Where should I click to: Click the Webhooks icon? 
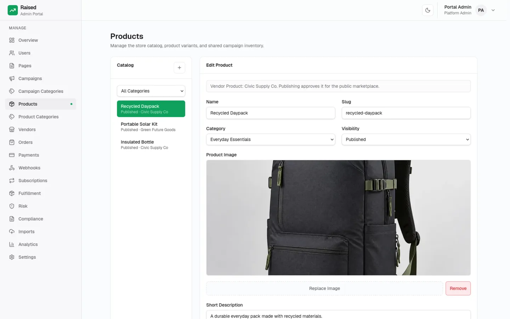(x=12, y=168)
